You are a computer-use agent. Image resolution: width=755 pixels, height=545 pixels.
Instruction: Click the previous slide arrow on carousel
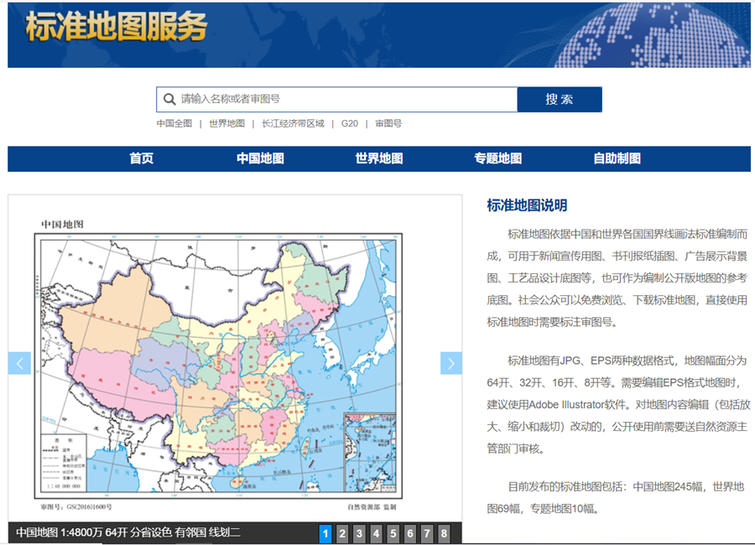19,363
